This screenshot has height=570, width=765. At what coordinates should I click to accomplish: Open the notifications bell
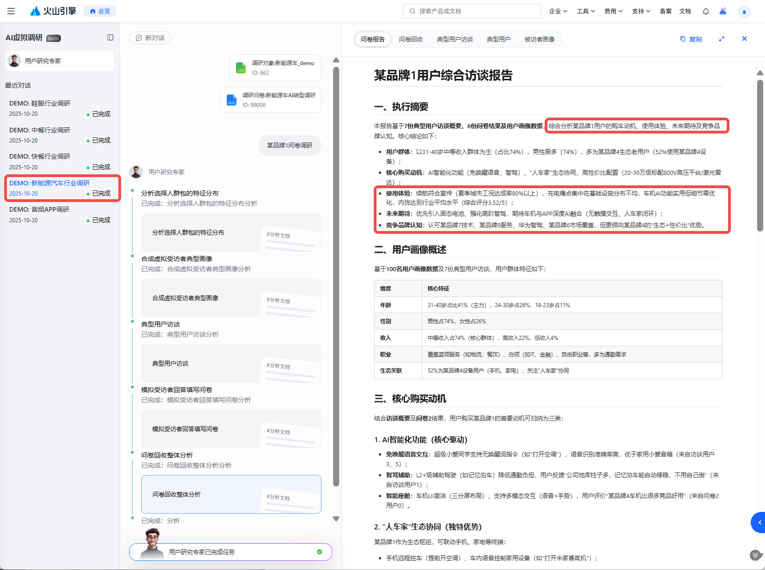tap(706, 11)
